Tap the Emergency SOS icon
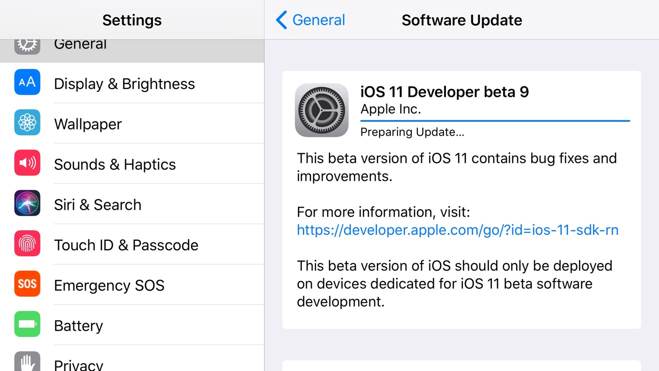This screenshot has width=659, height=371. pyautogui.click(x=27, y=284)
